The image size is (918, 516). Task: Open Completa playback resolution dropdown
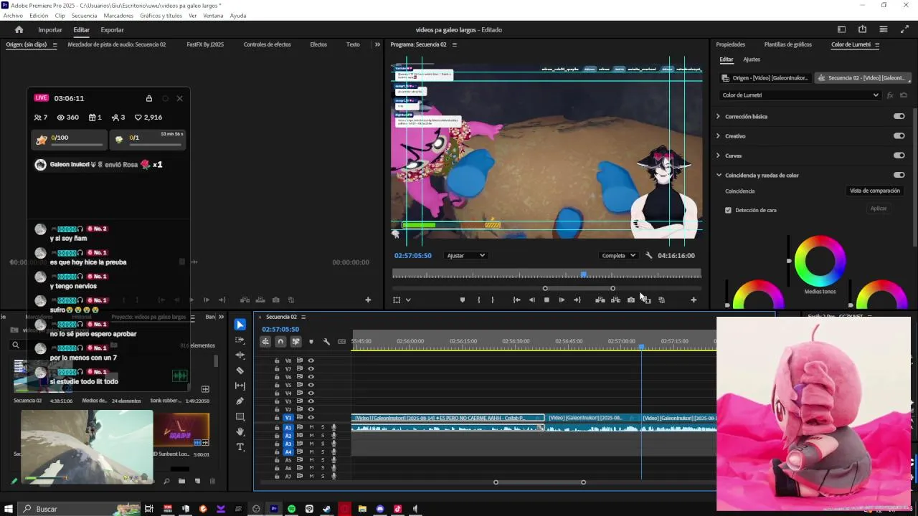[x=619, y=255]
